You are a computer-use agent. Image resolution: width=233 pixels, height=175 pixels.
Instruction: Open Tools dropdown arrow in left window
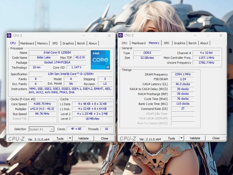(x=70, y=138)
